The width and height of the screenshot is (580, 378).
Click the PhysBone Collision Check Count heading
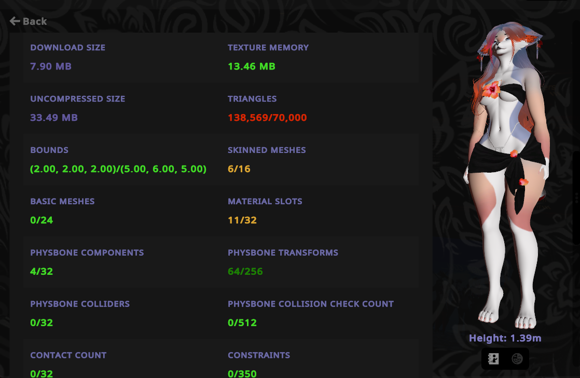tap(311, 304)
